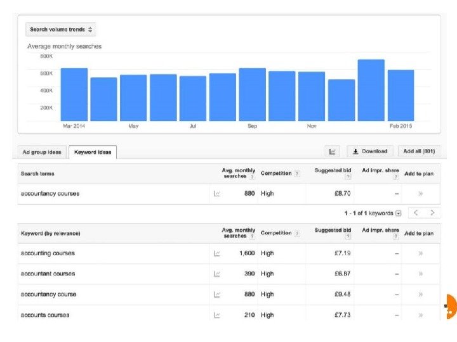Click the Sep bar in chart

pos(253,94)
